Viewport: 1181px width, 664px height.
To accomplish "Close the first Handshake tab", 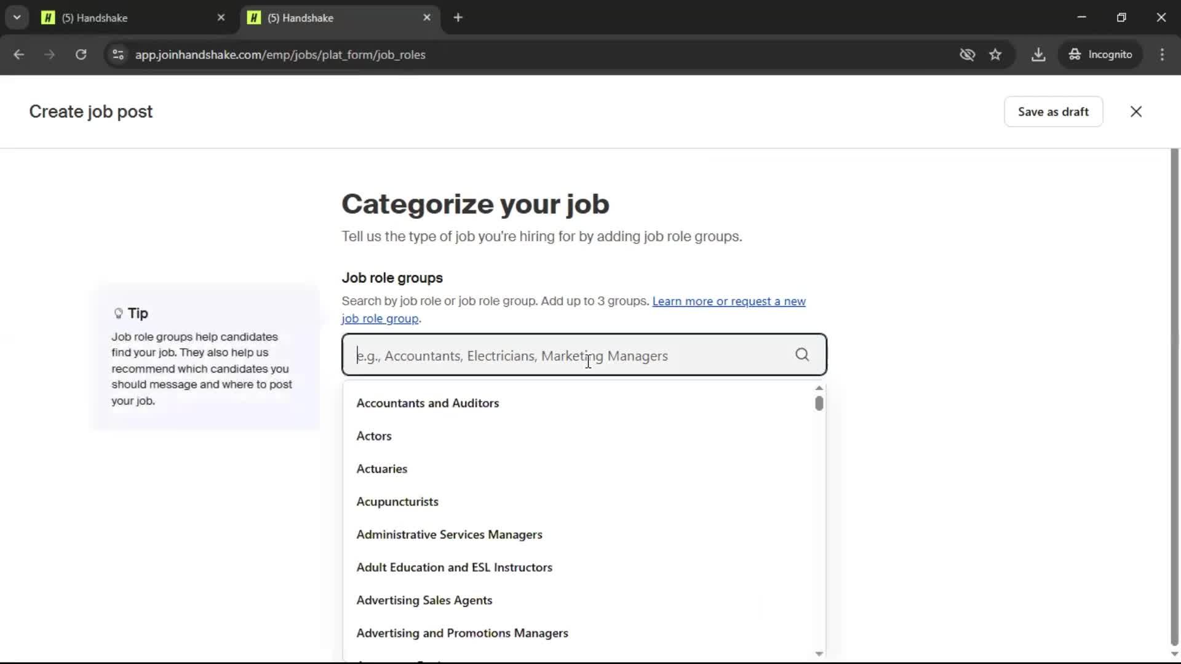I will pyautogui.click(x=221, y=18).
